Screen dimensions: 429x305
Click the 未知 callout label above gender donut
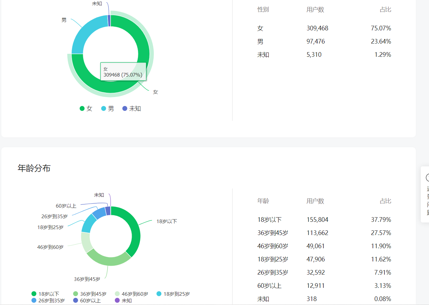click(x=97, y=3)
